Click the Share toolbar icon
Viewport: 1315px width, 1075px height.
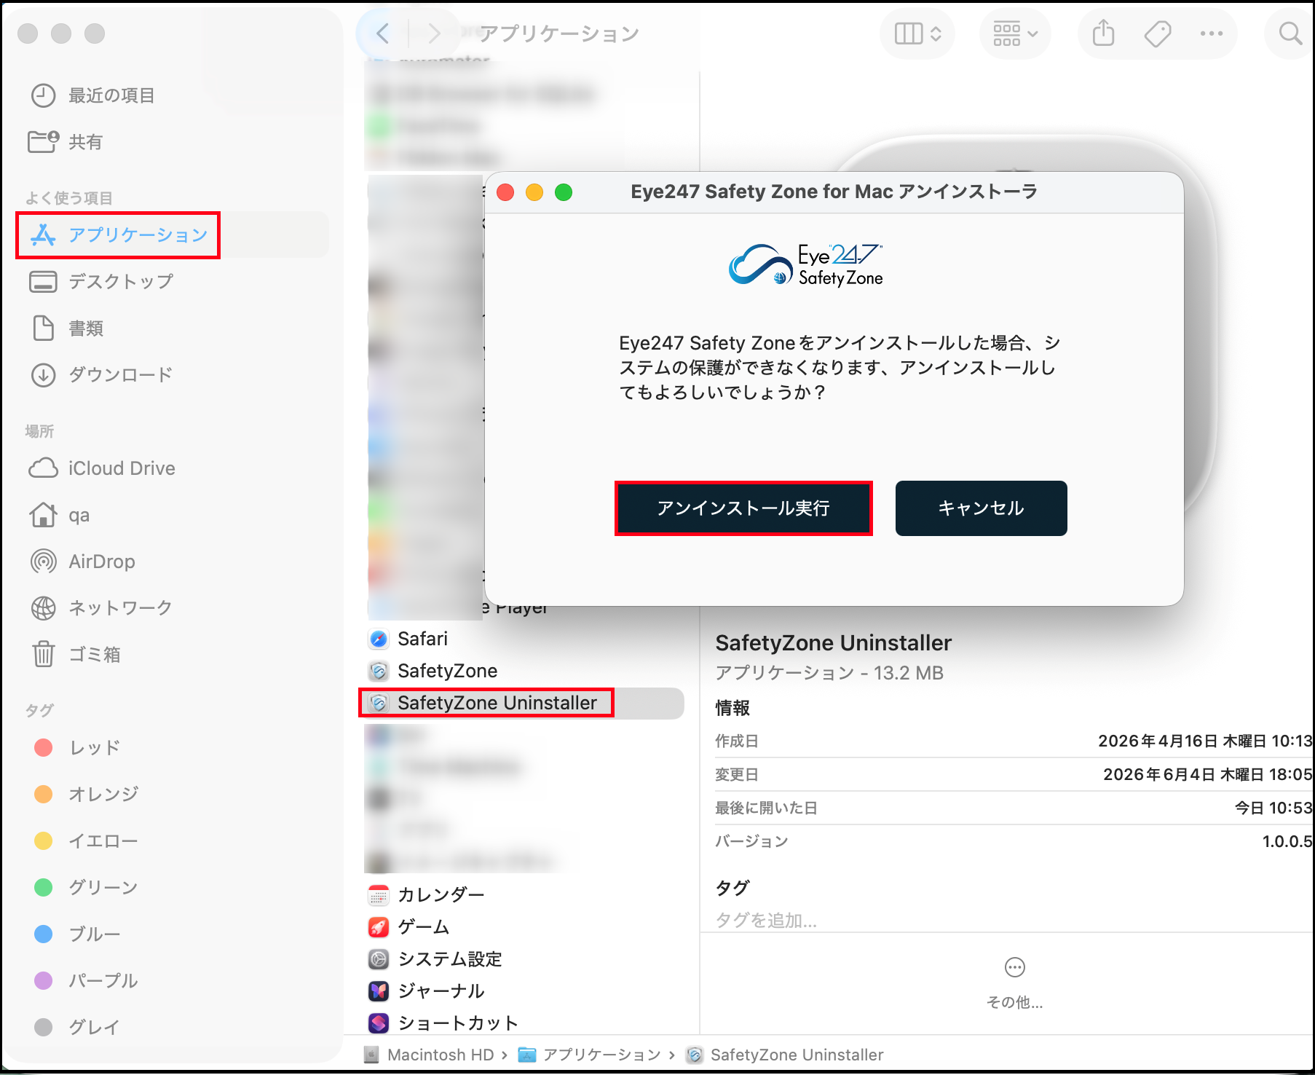point(1103,34)
